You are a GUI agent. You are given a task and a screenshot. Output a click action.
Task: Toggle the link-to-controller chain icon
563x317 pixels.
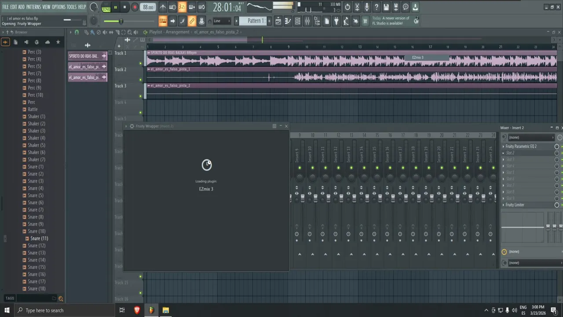tap(192, 21)
